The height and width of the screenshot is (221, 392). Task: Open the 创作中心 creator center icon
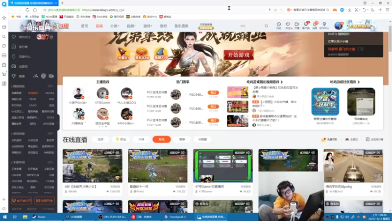pos(324,26)
